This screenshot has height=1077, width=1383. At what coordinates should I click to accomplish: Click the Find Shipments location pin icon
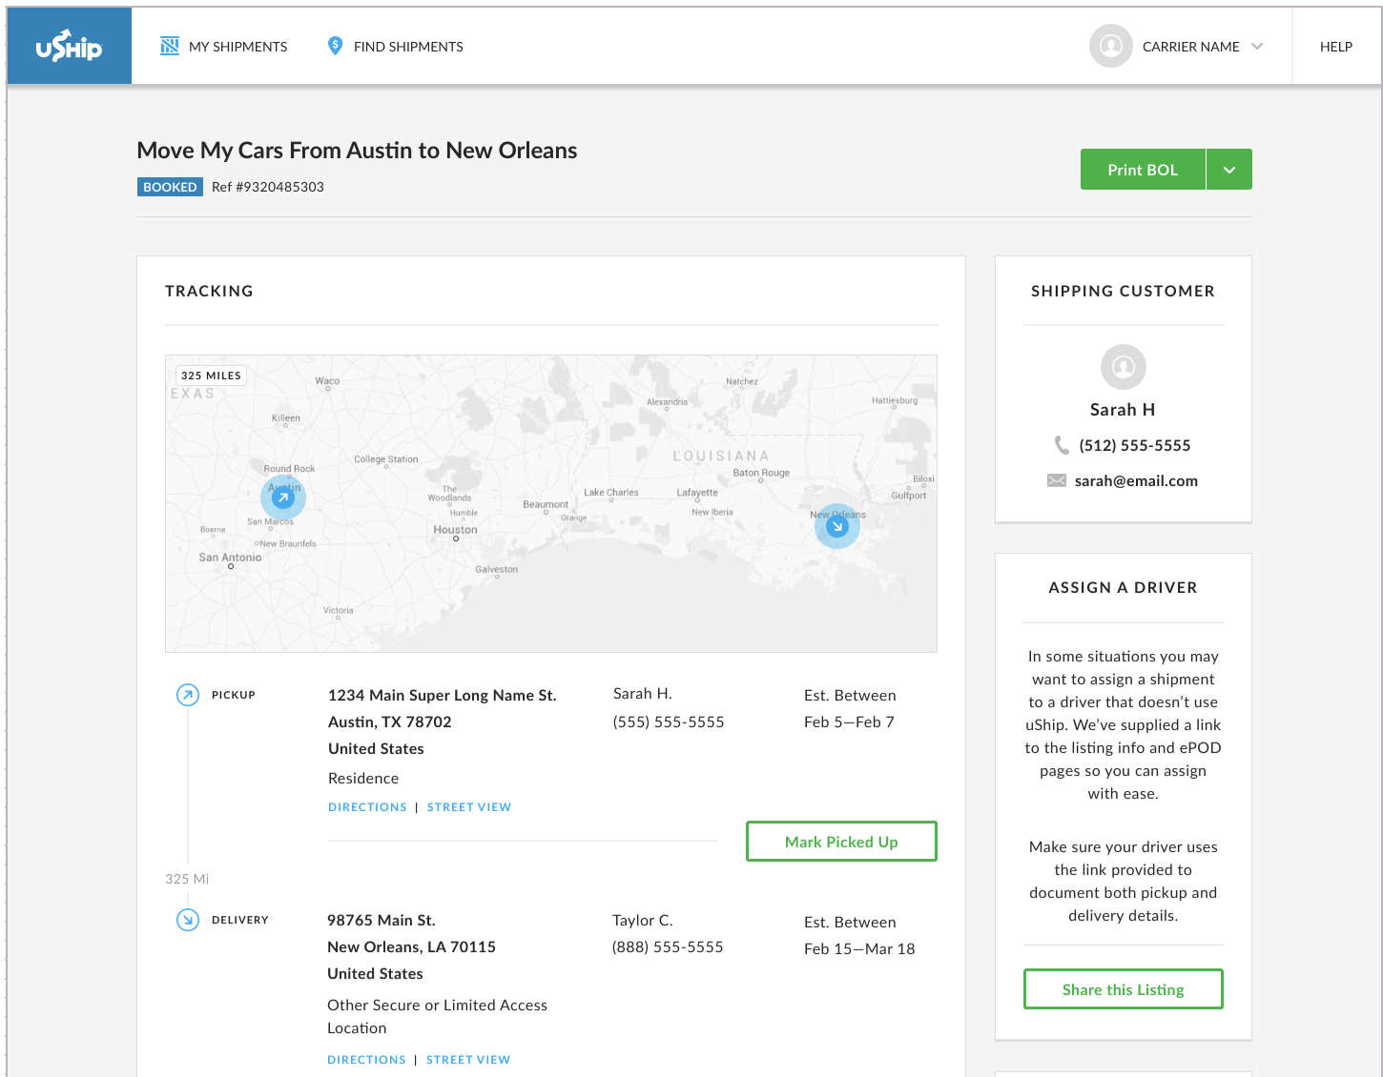coord(335,46)
